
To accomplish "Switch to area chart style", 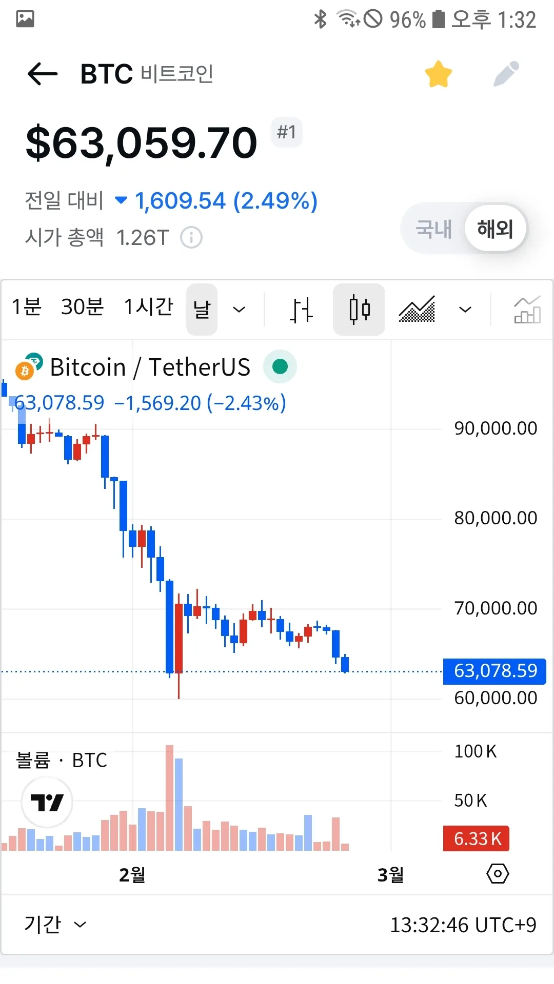I will point(417,310).
